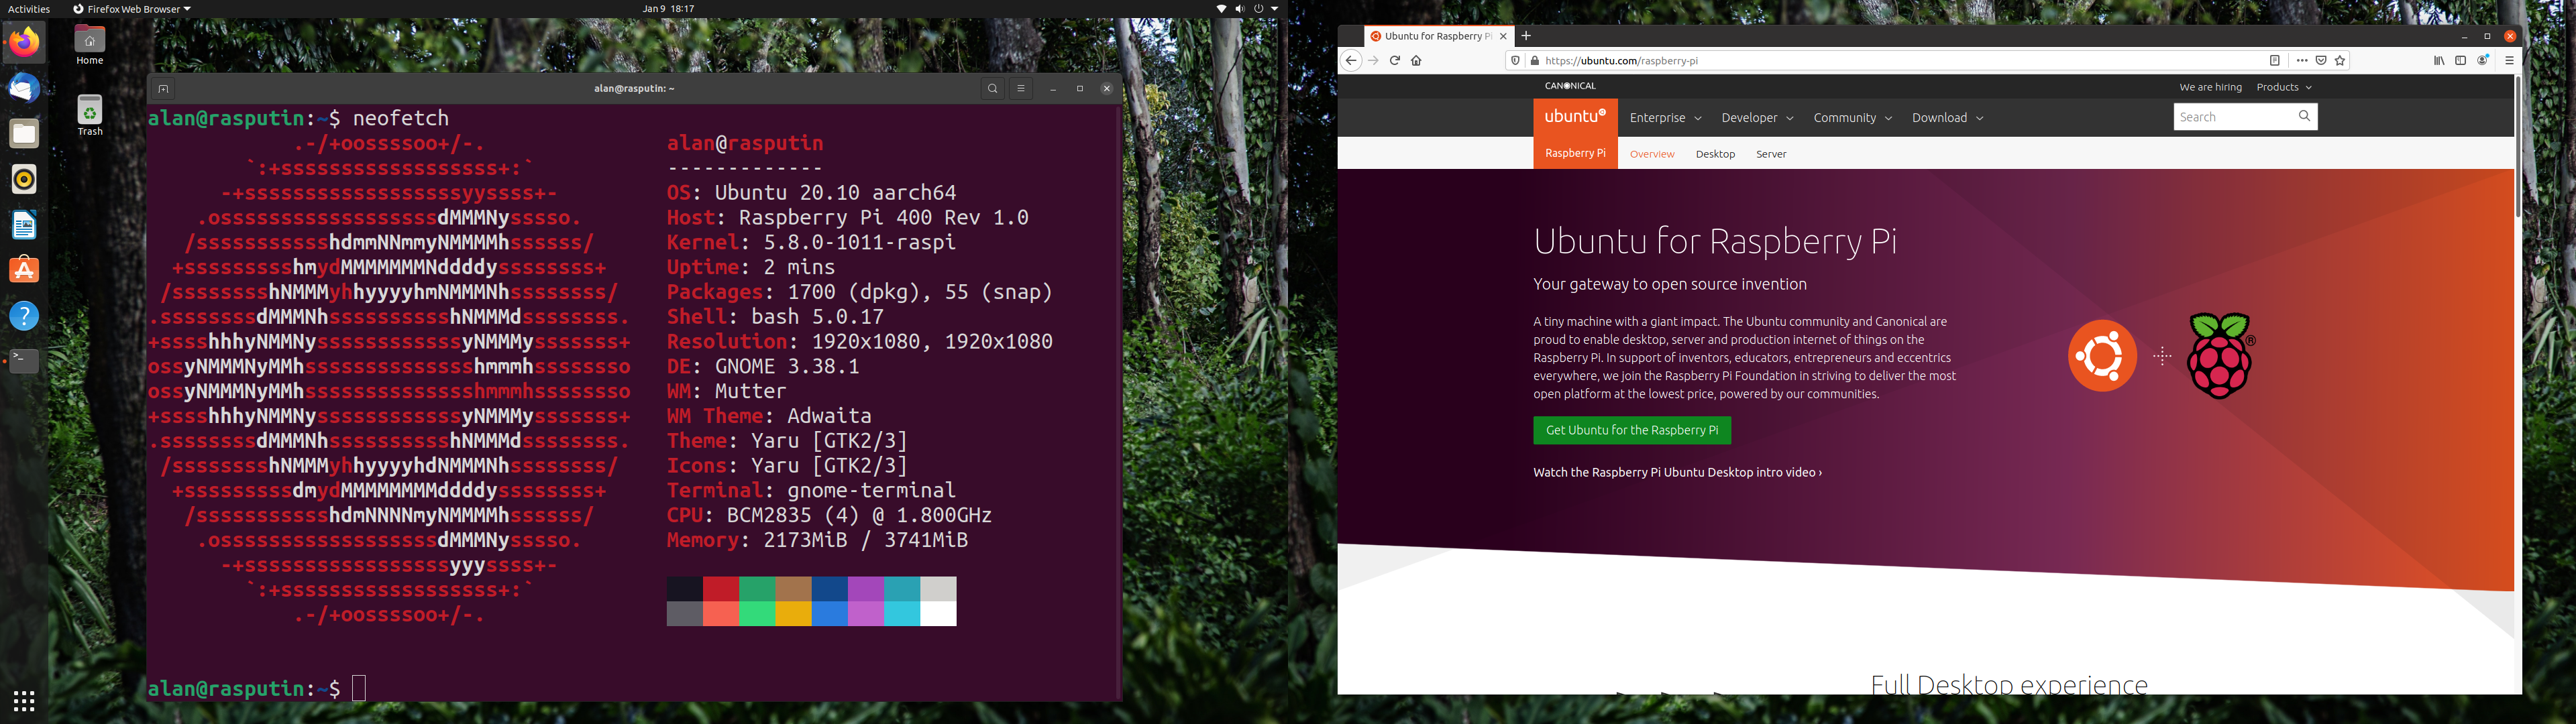2576x724 pixels.
Task: Open Ubuntu Software from the dock
Action: (25, 270)
